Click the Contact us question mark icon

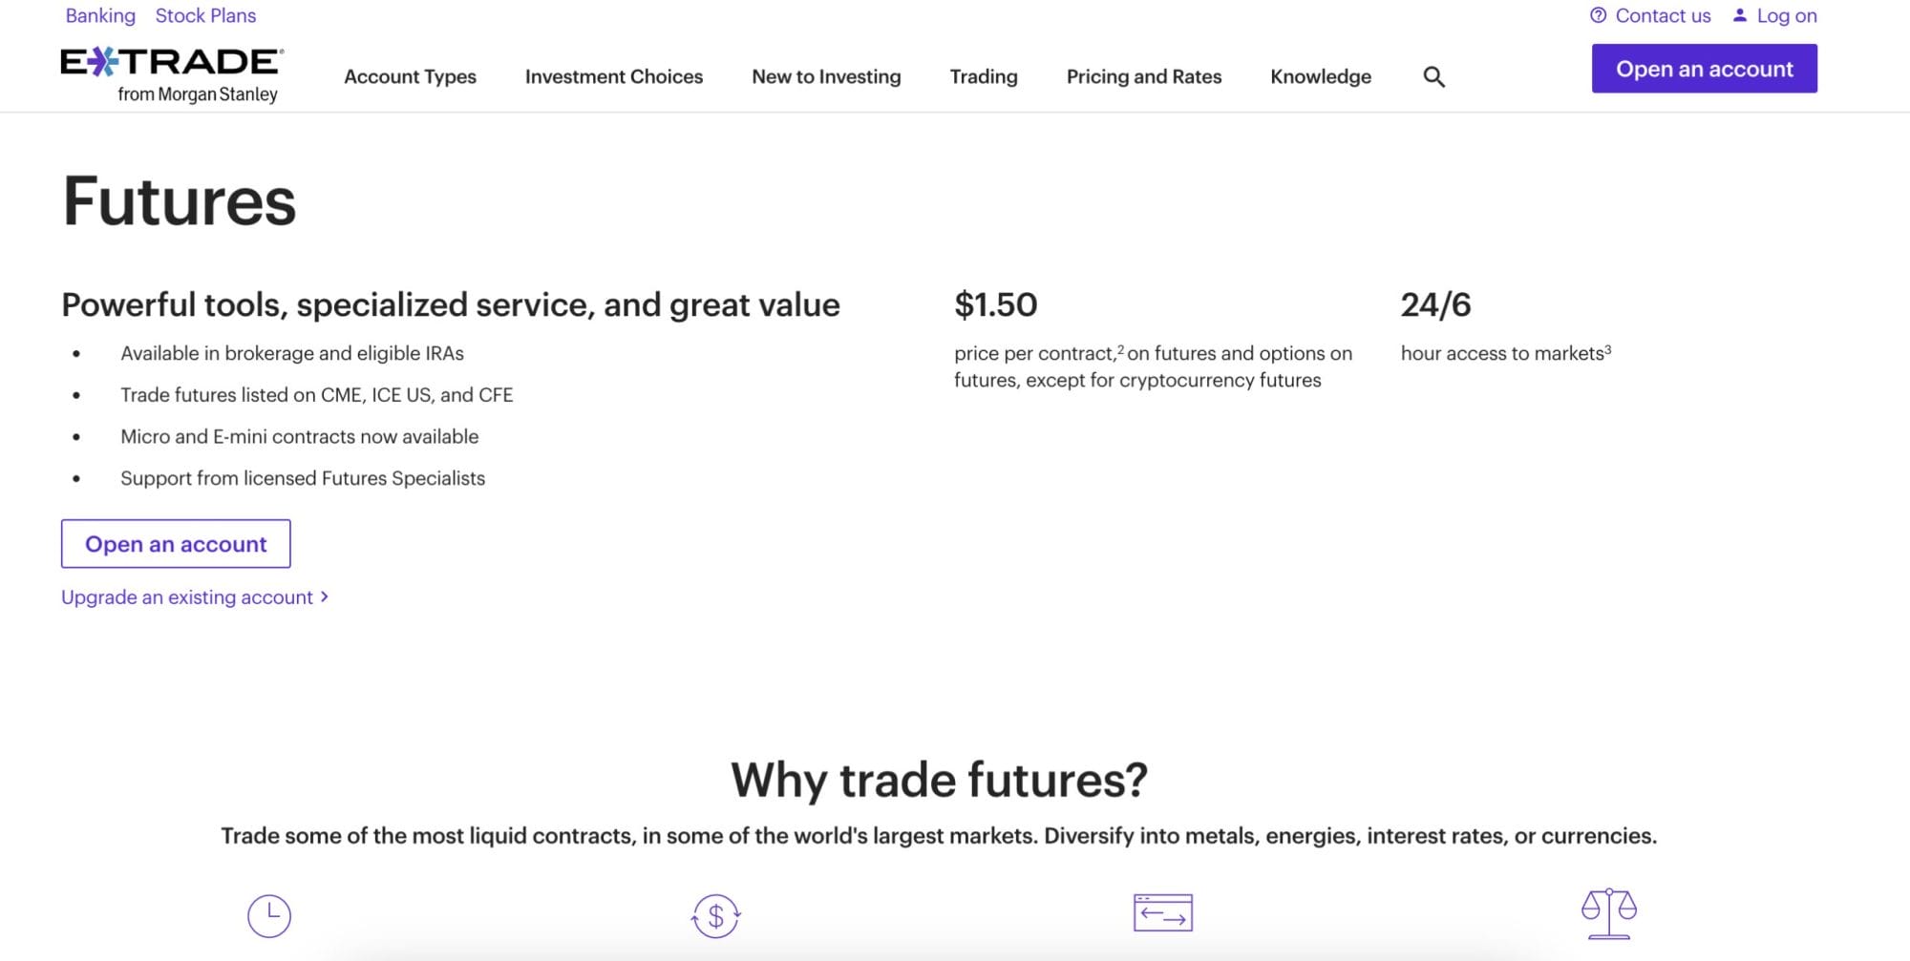[1598, 15]
